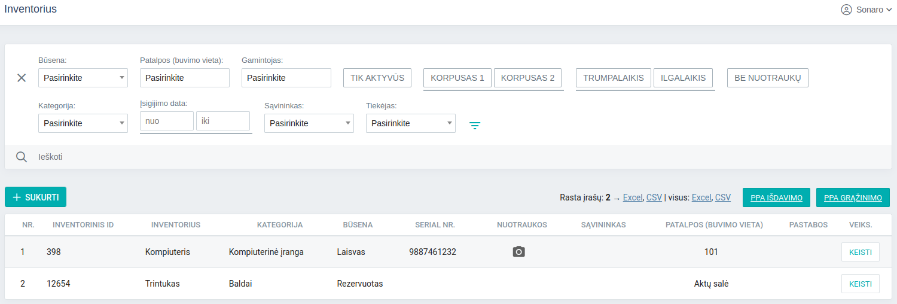Open the PPA Išdavimo button
Screen dimensions: 897x304
coord(776,197)
